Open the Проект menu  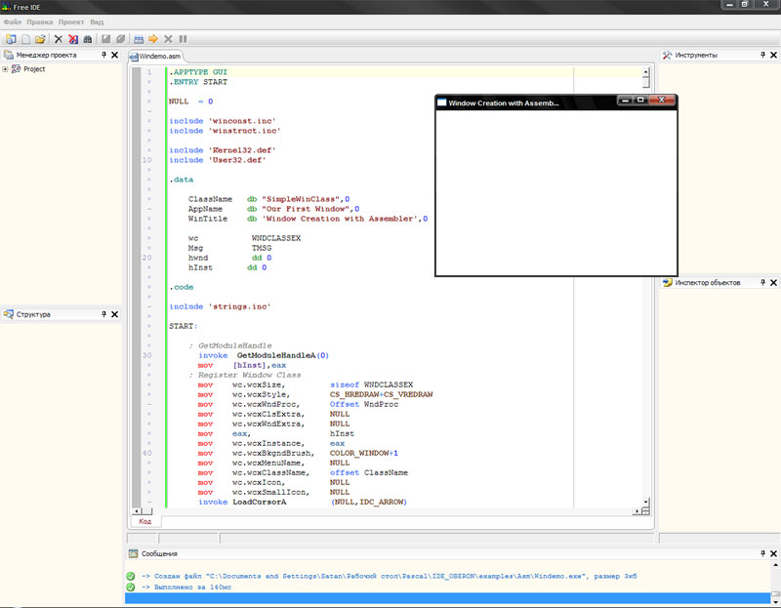coord(71,20)
